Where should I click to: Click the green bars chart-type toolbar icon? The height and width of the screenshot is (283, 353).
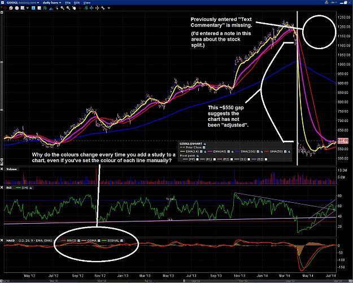tap(45, 8)
